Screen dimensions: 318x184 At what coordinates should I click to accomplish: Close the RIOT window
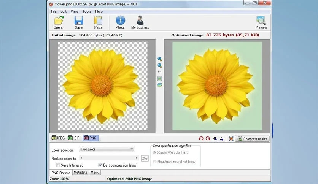(x=265, y=3)
